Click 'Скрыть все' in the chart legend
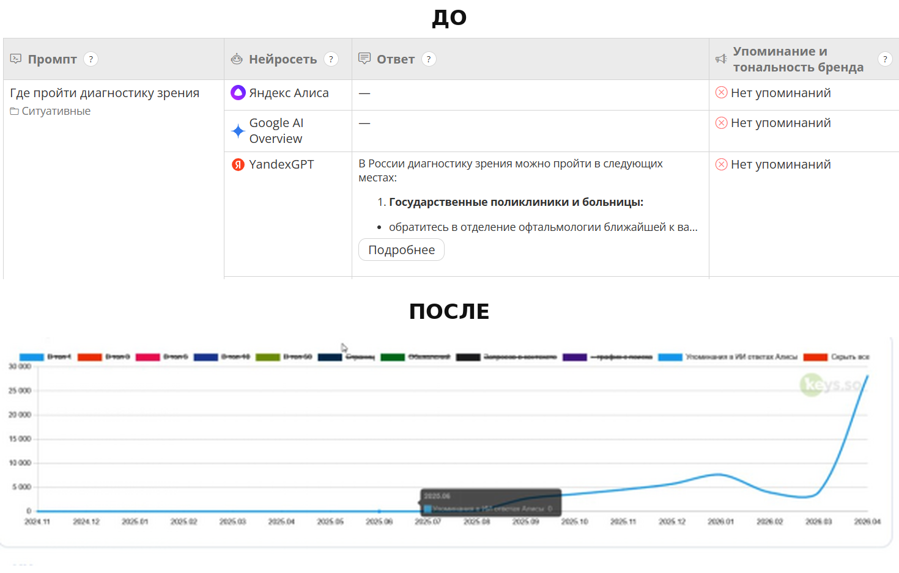 click(837, 357)
